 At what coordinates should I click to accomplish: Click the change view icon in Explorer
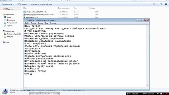click(x=154, y=4)
